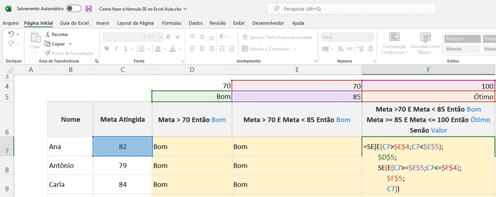496x197 pixels.
Task: Click the Recortar scissors icon
Action: coord(48,34)
